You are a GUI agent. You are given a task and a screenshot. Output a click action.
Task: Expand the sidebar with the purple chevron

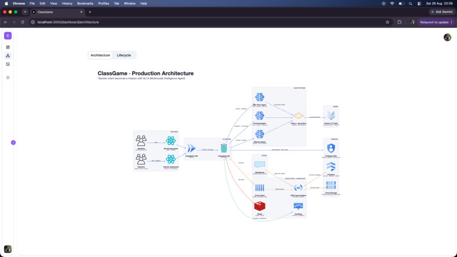[x=13, y=142]
